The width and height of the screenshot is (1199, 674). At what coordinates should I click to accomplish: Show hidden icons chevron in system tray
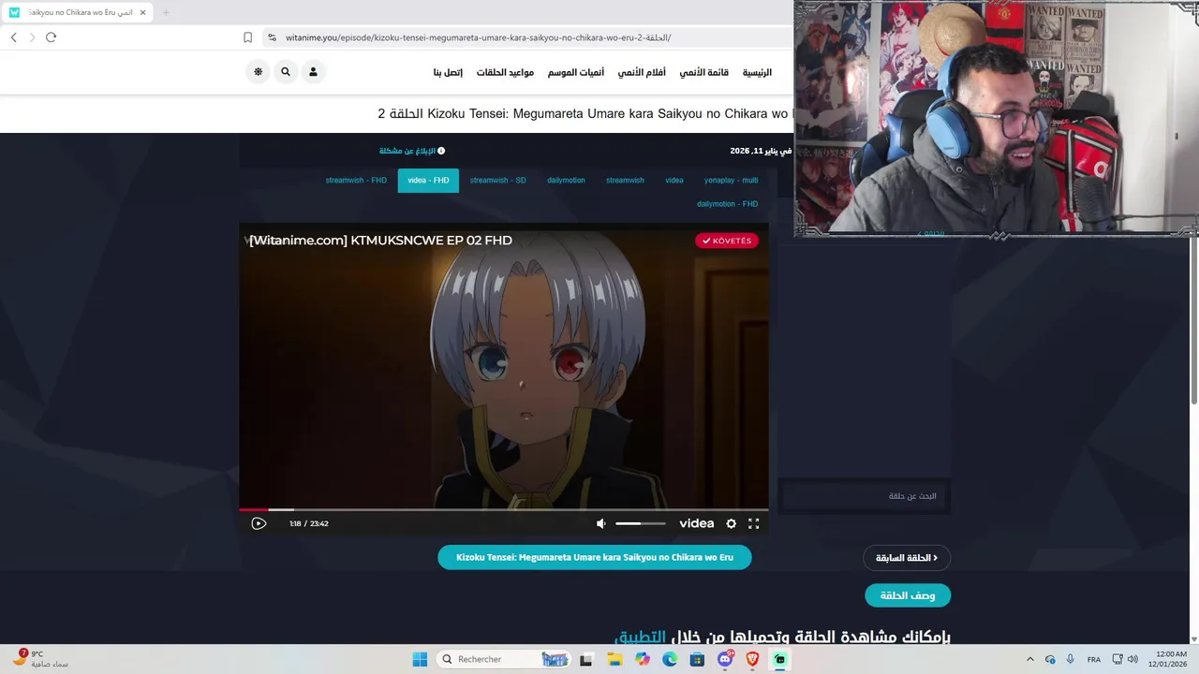pyautogui.click(x=1030, y=659)
